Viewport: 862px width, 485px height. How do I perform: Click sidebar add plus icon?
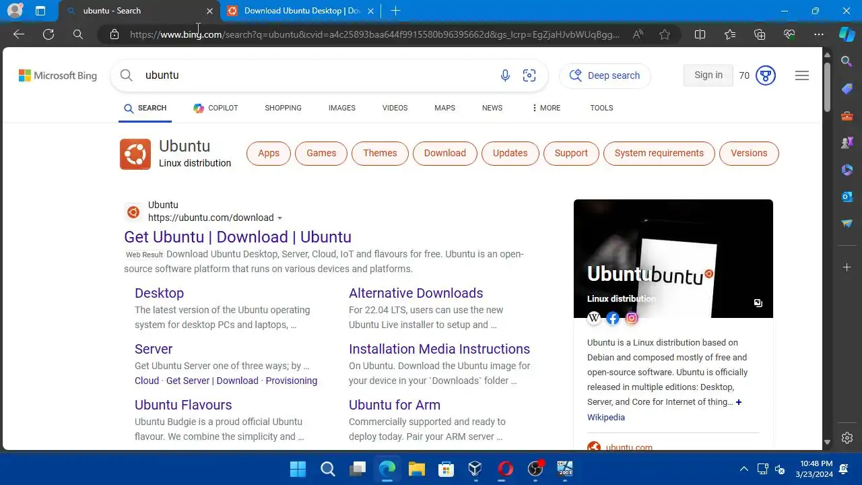(x=847, y=267)
